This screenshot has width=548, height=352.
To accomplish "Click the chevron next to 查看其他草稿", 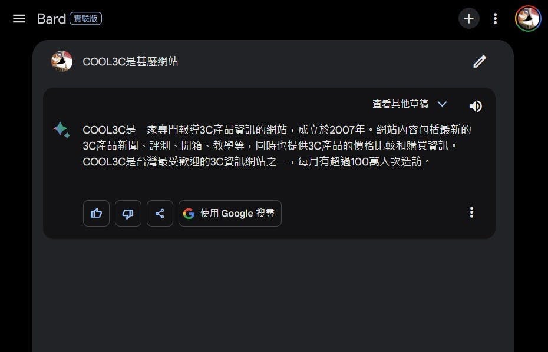I will [x=442, y=104].
